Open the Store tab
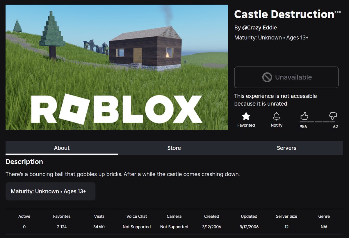This screenshot has width=349, height=238. [174, 148]
